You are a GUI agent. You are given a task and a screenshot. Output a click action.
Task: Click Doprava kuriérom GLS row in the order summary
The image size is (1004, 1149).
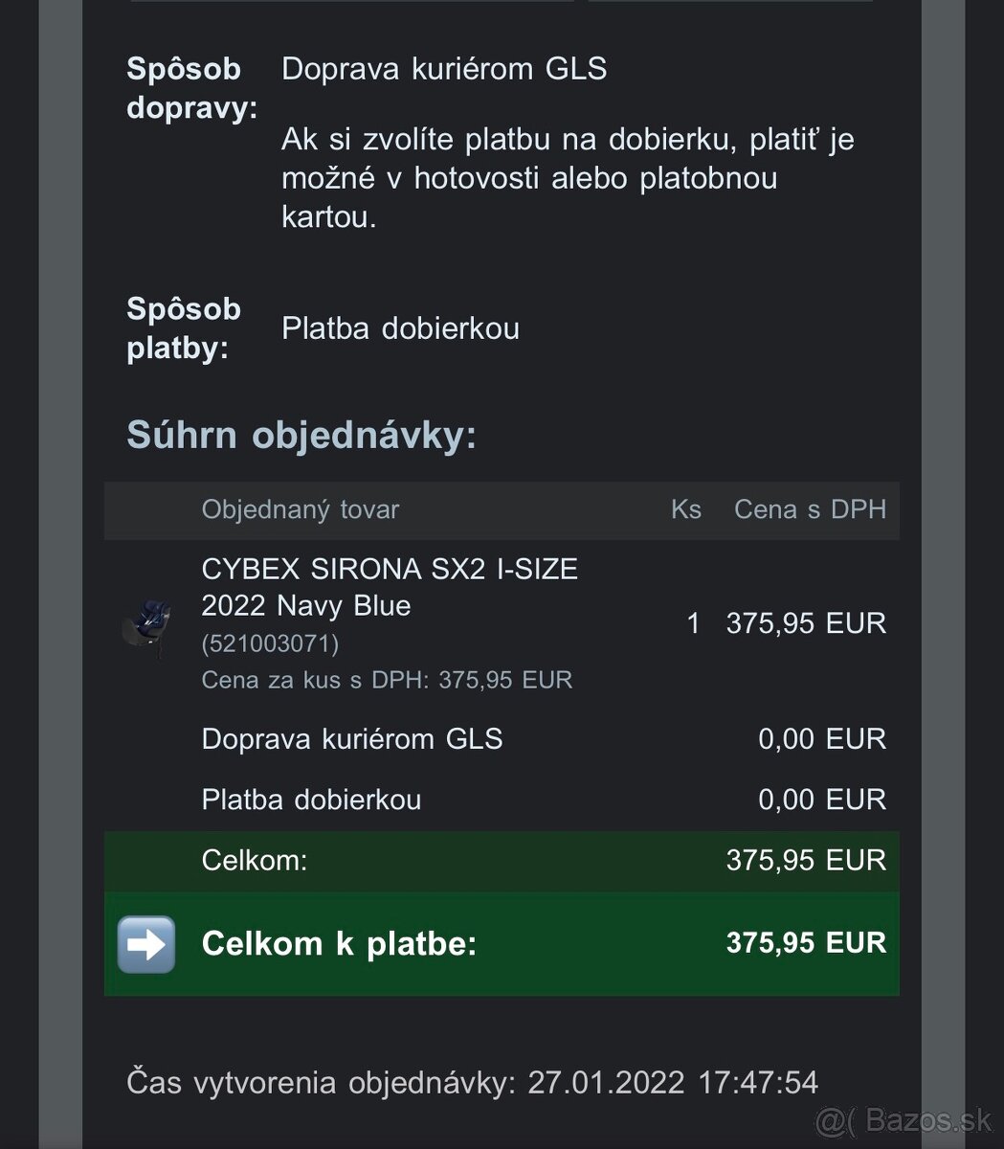pyautogui.click(x=351, y=739)
